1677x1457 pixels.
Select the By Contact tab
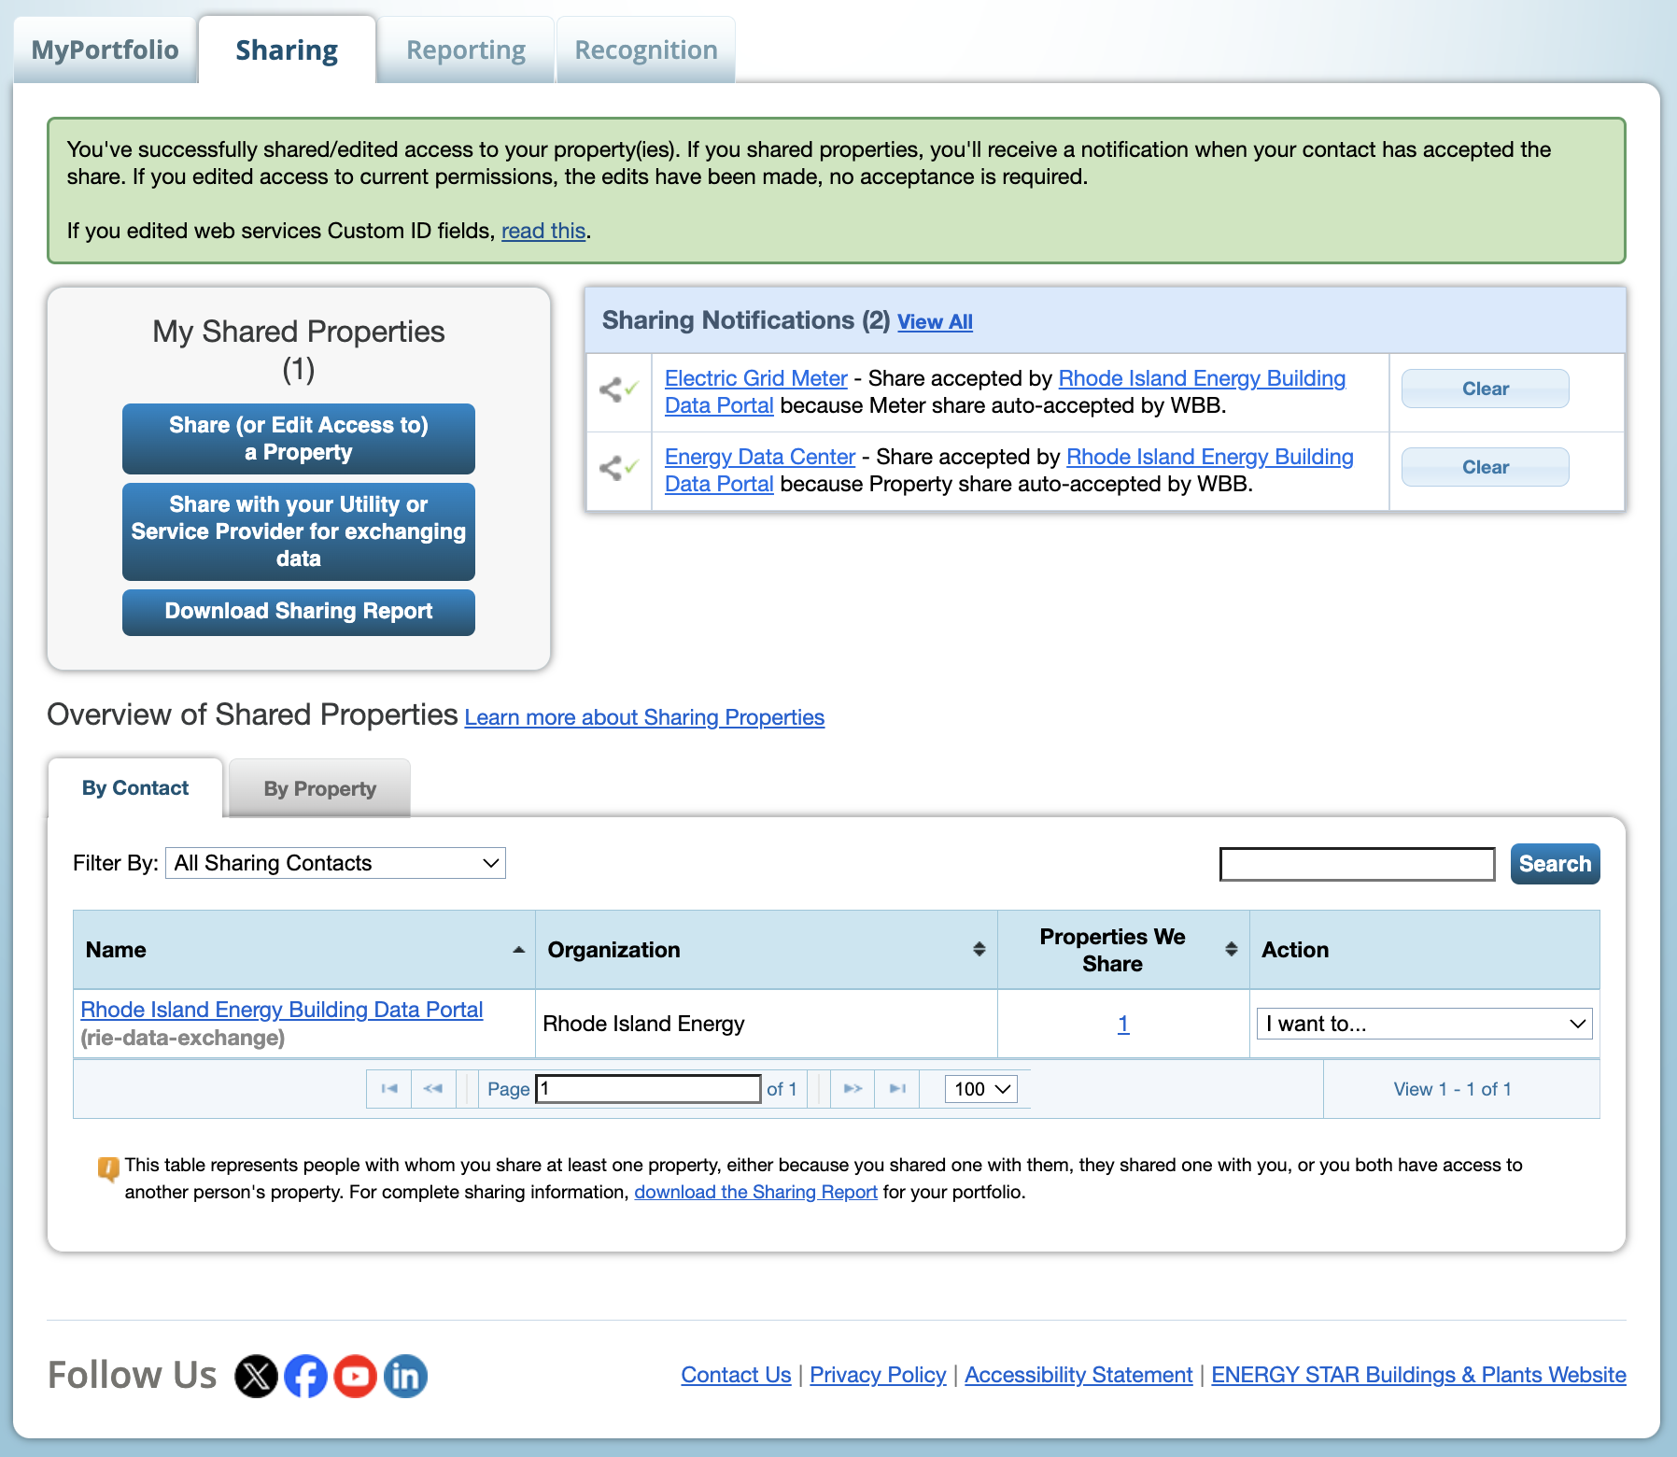pyautogui.click(x=135, y=788)
